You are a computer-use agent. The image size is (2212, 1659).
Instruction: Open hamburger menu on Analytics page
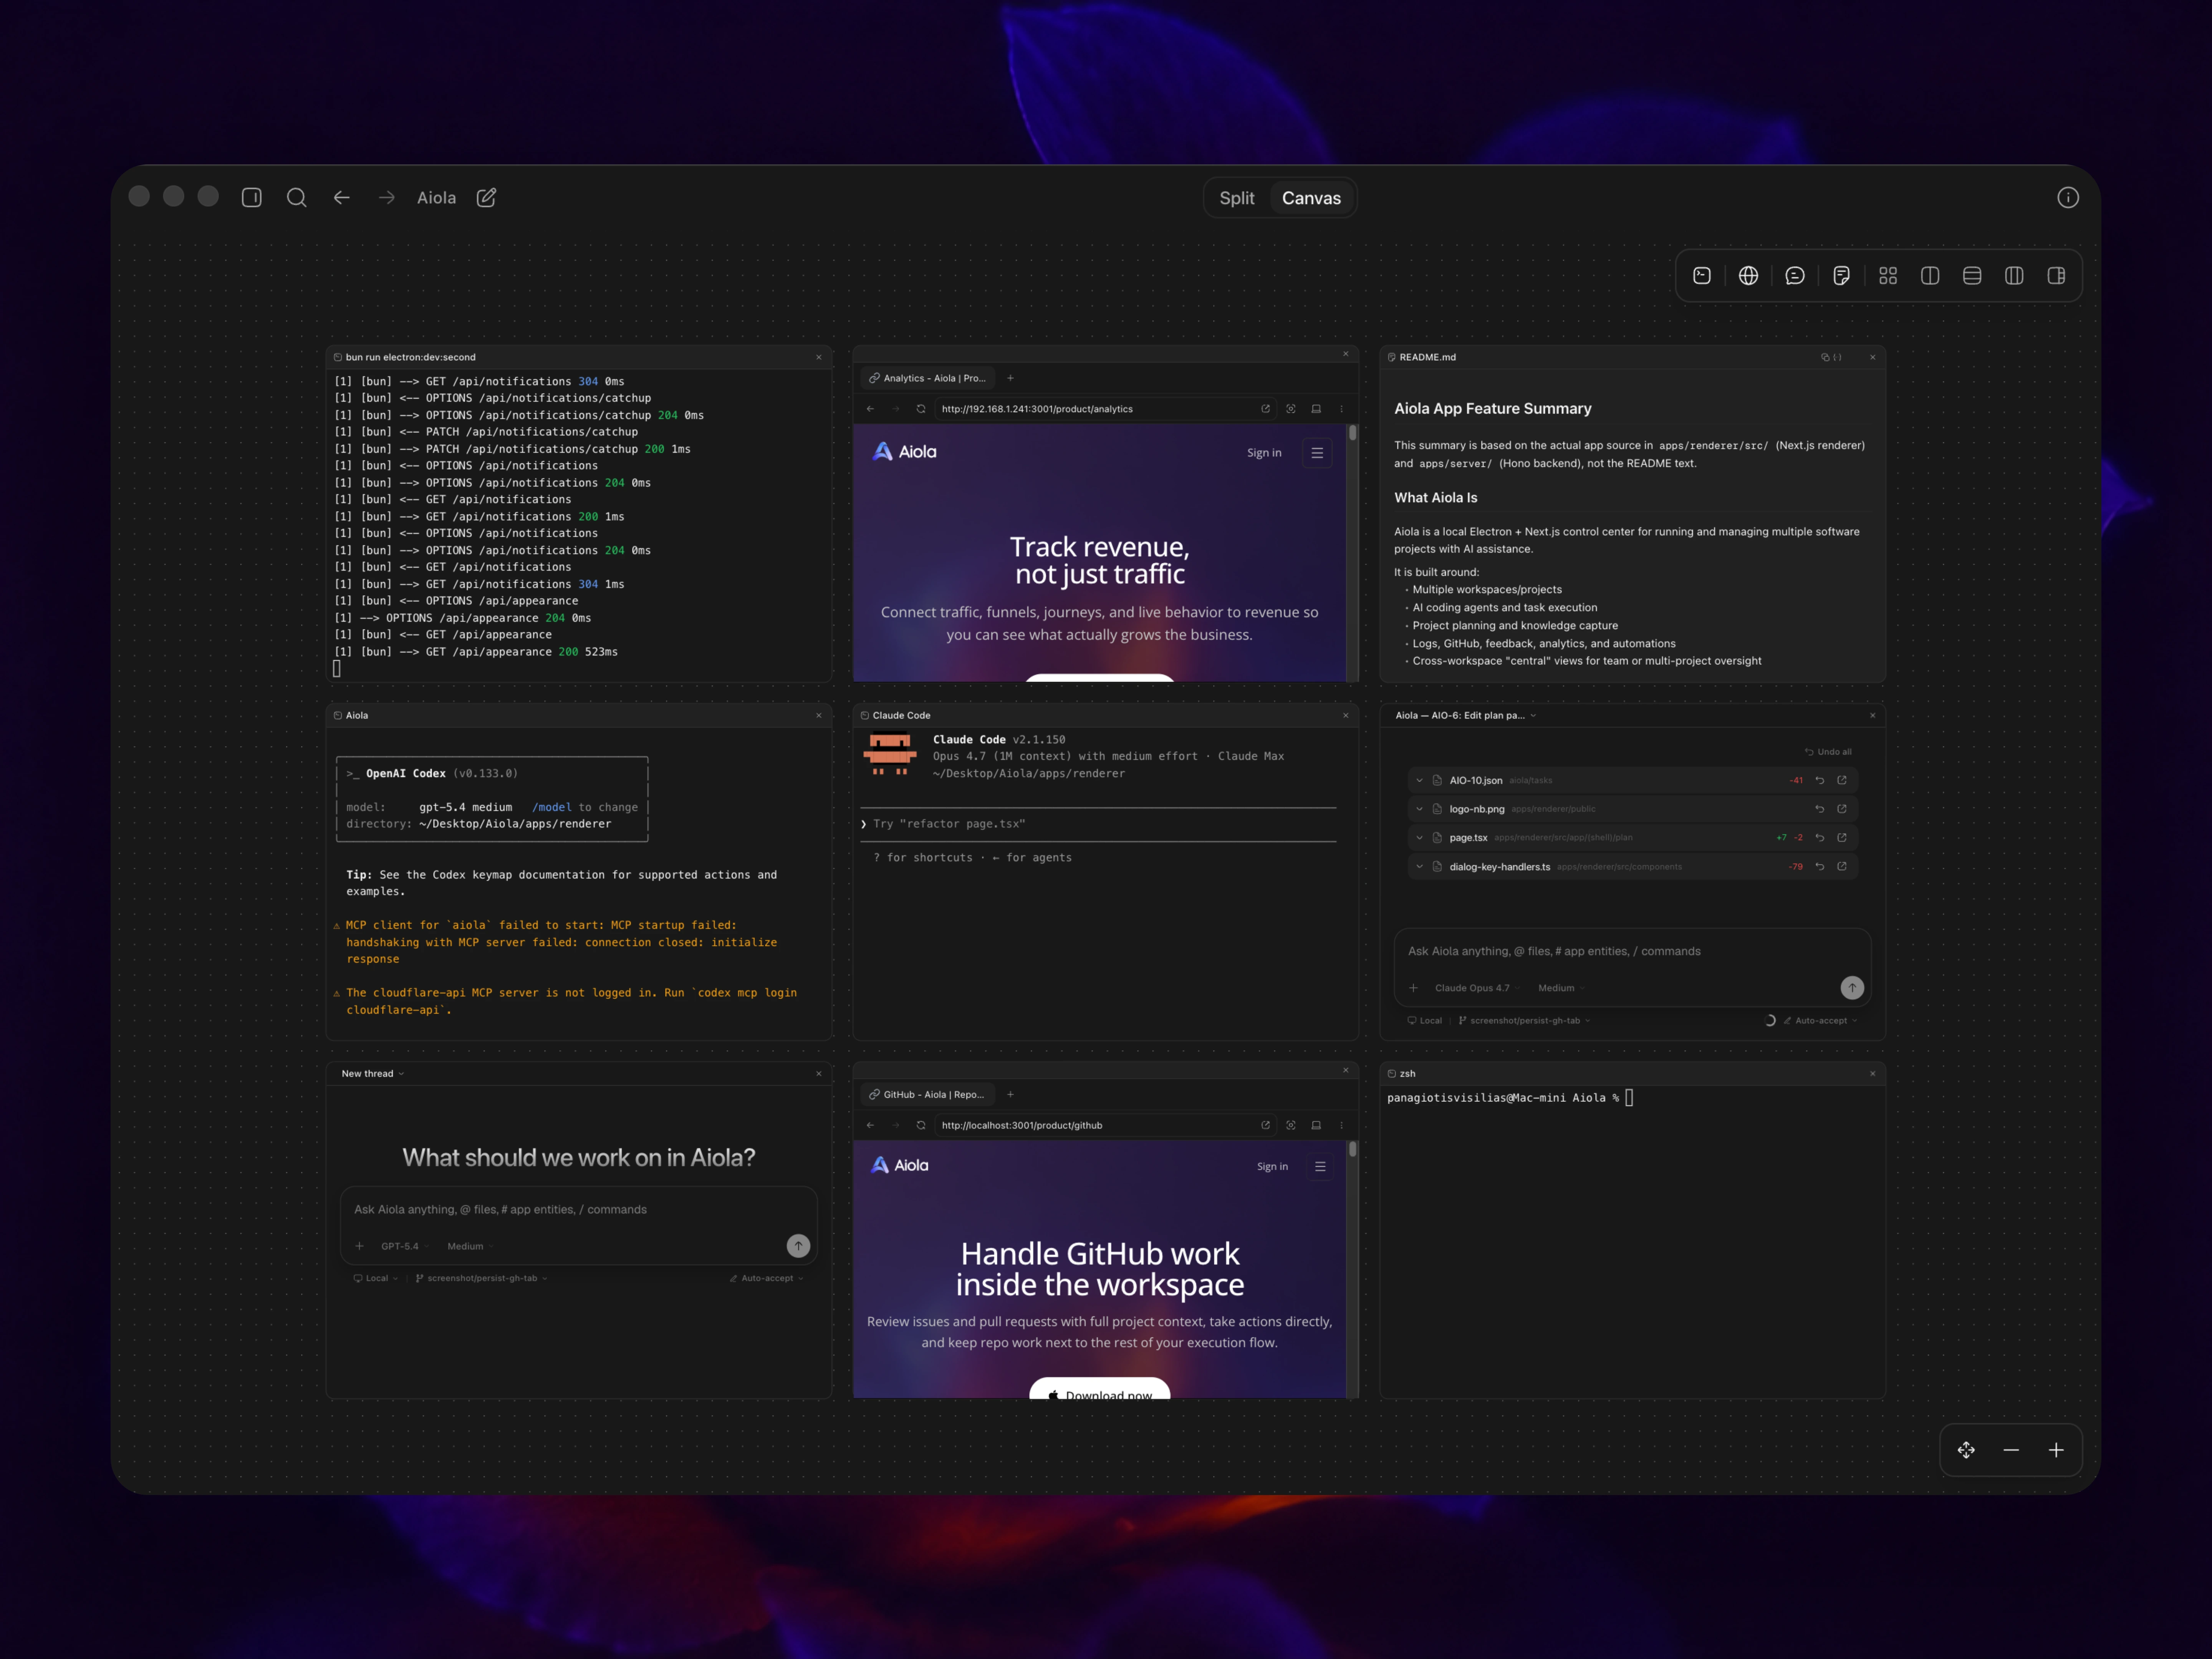pyautogui.click(x=1317, y=453)
